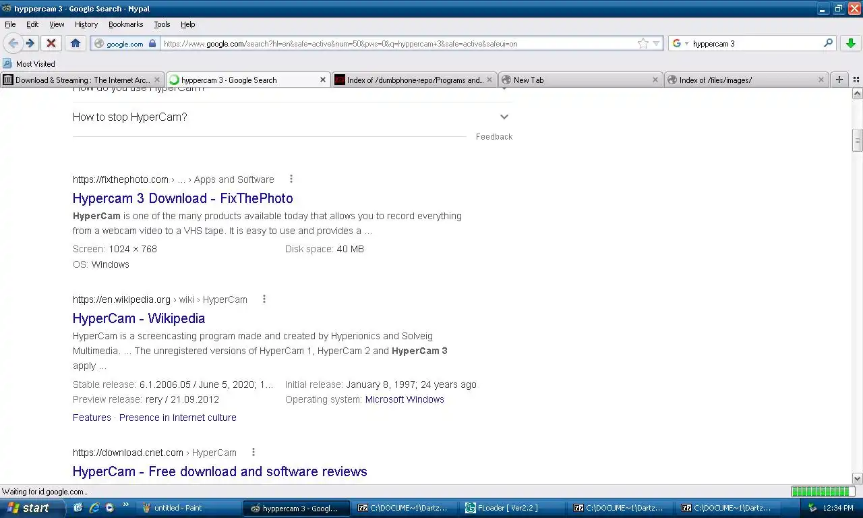Screen dimensions: 863x518
Task: Open the Home page button
Action: click(76, 43)
